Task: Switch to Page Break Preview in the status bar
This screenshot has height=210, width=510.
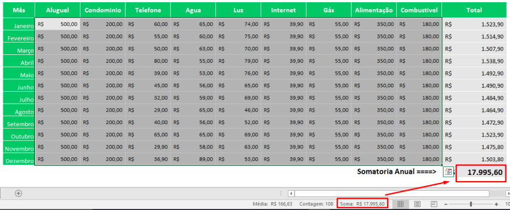Action: coord(433,204)
